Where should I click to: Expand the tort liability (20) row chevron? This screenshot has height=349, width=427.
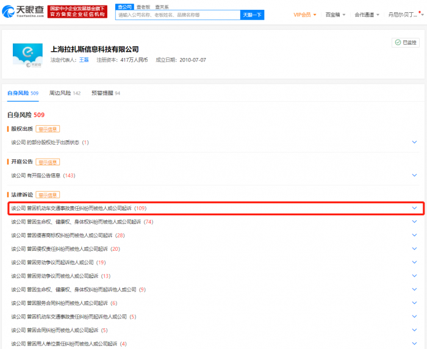tap(414, 249)
